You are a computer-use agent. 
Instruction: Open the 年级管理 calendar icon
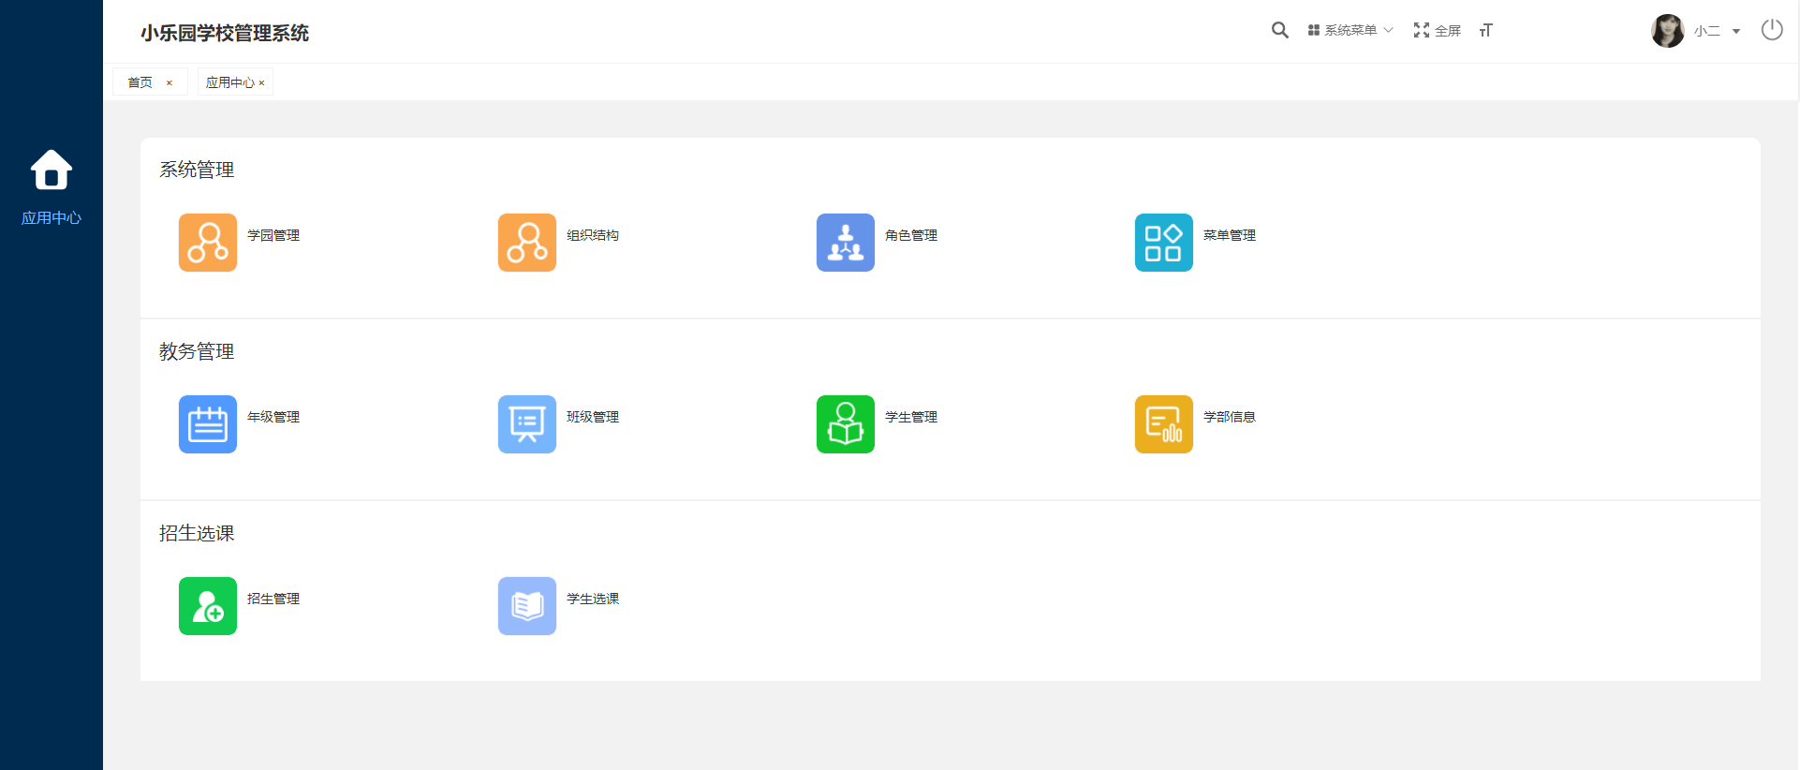[208, 424]
